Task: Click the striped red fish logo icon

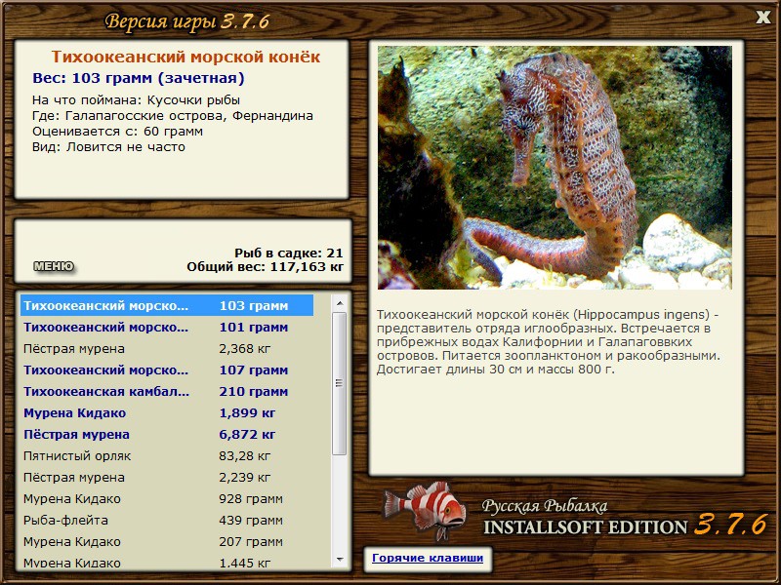Action: pos(425,511)
